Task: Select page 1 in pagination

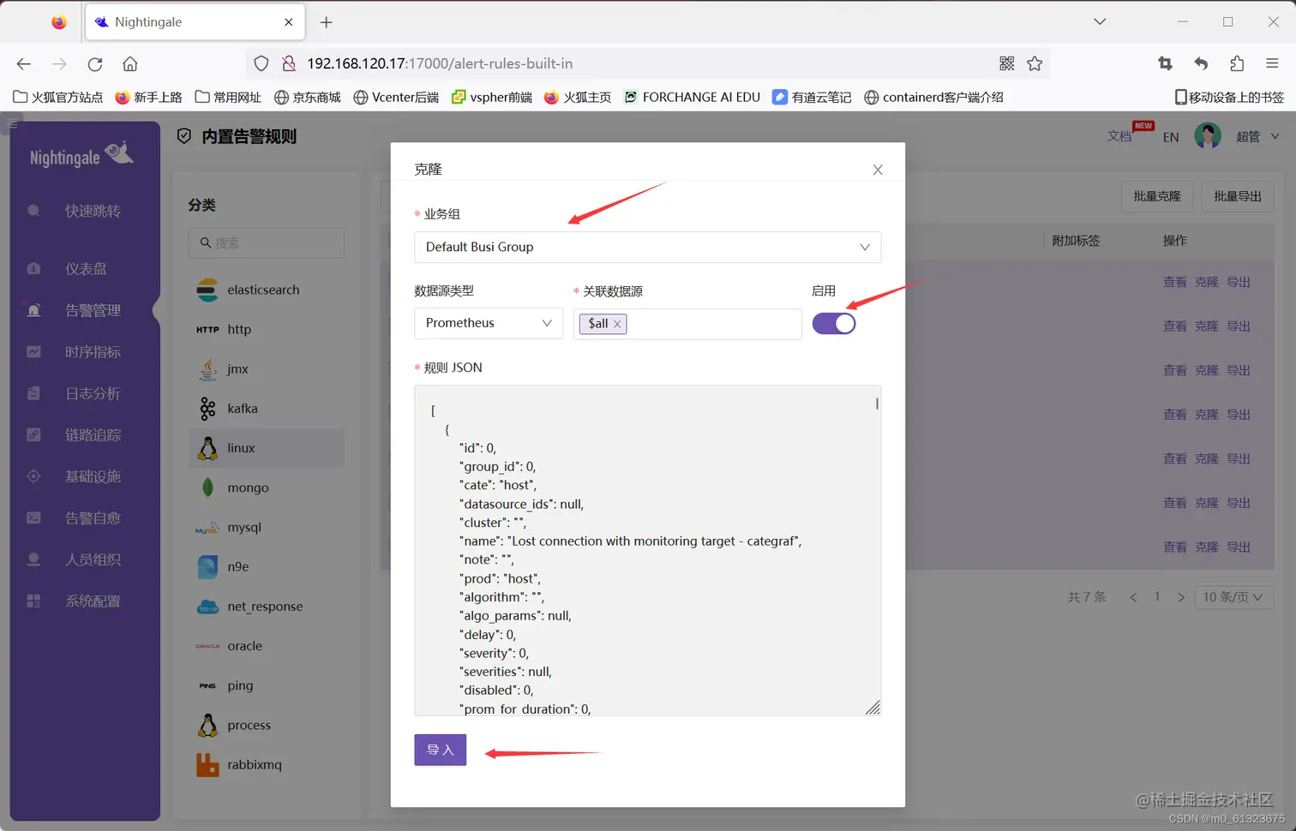Action: [1157, 597]
